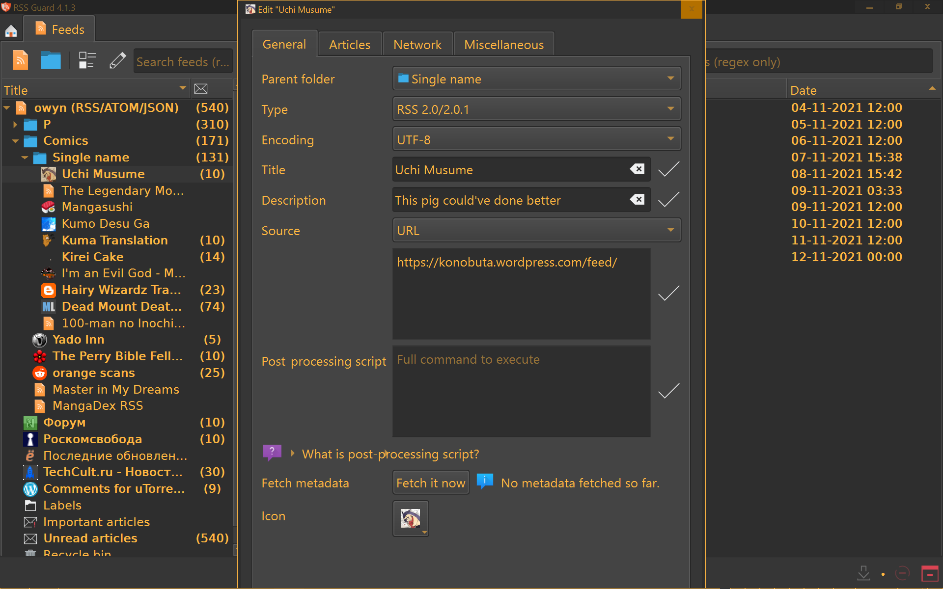Open the Parent folder dropdown
Image resolution: width=943 pixels, height=589 pixels.
pyautogui.click(x=536, y=79)
